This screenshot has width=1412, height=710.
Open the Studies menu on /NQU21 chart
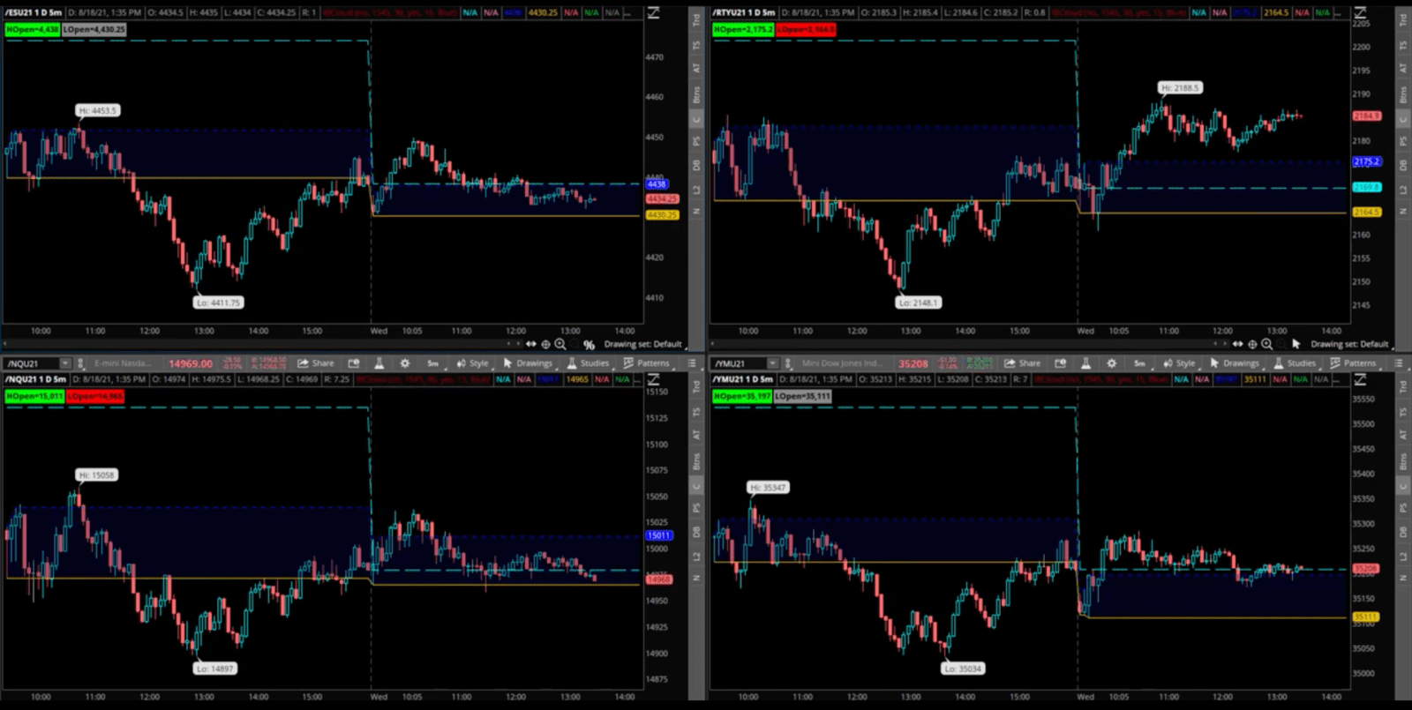coord(588,363)
